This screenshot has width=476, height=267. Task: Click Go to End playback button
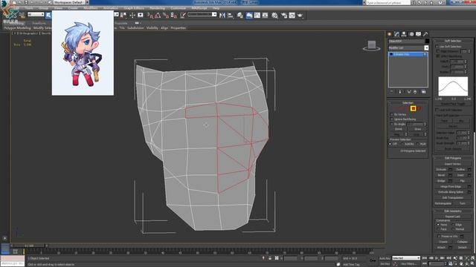[448, 258]
